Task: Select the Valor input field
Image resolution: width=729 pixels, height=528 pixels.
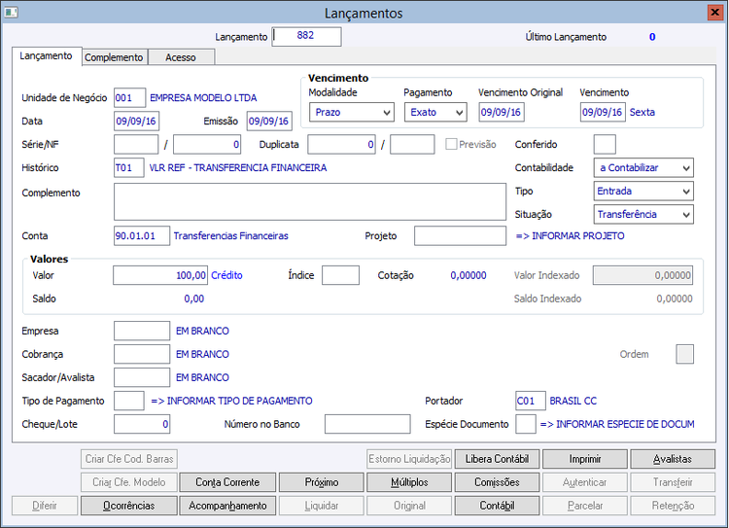Action: (160, 275)
